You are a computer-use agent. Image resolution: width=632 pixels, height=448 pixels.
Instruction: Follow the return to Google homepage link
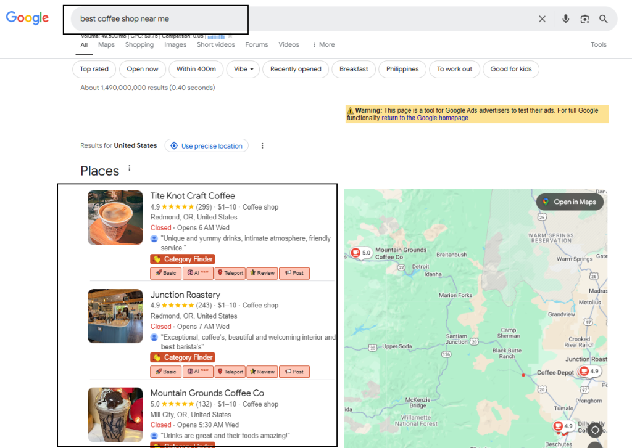[425, 118]
